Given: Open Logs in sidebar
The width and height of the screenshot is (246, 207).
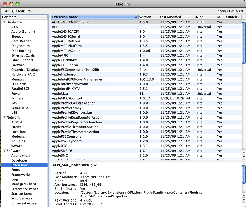Looking at the screenshot, I should point(15,179).
